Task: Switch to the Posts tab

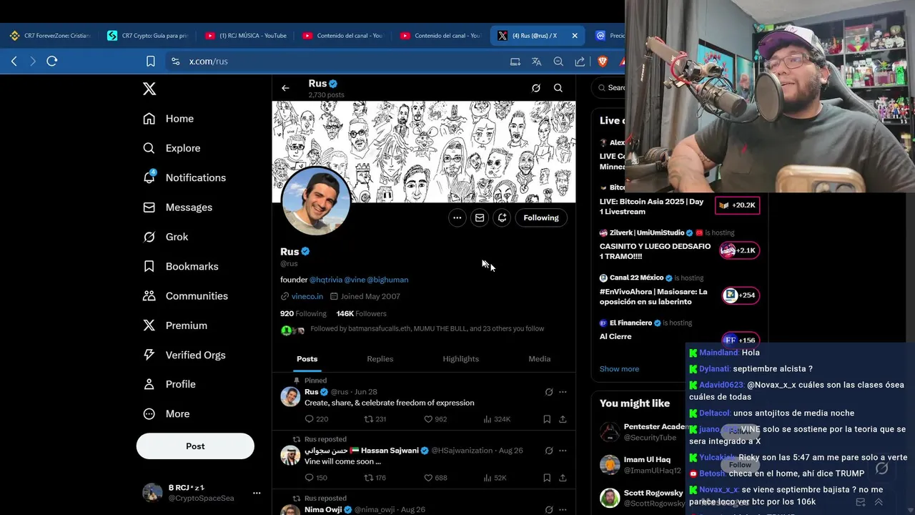Action: [x=307, y=359]
